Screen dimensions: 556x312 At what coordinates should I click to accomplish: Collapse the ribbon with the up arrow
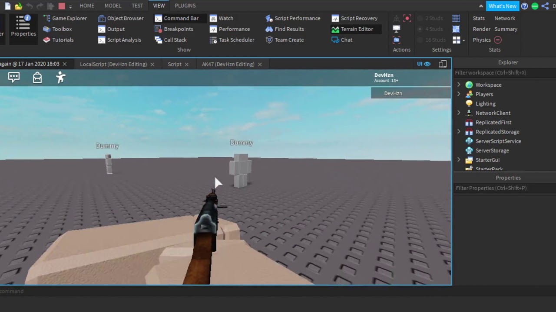point(481,6)
